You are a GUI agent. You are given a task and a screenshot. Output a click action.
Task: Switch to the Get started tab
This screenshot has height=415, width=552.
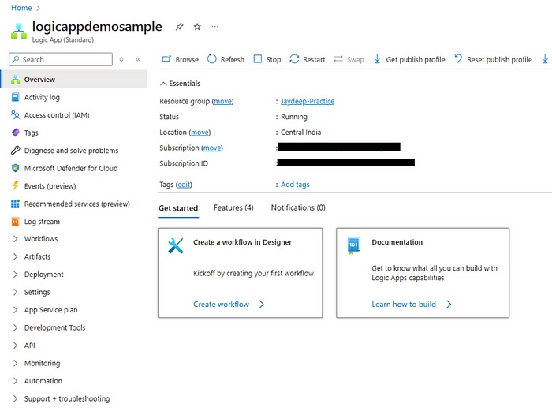coord(178,207)
